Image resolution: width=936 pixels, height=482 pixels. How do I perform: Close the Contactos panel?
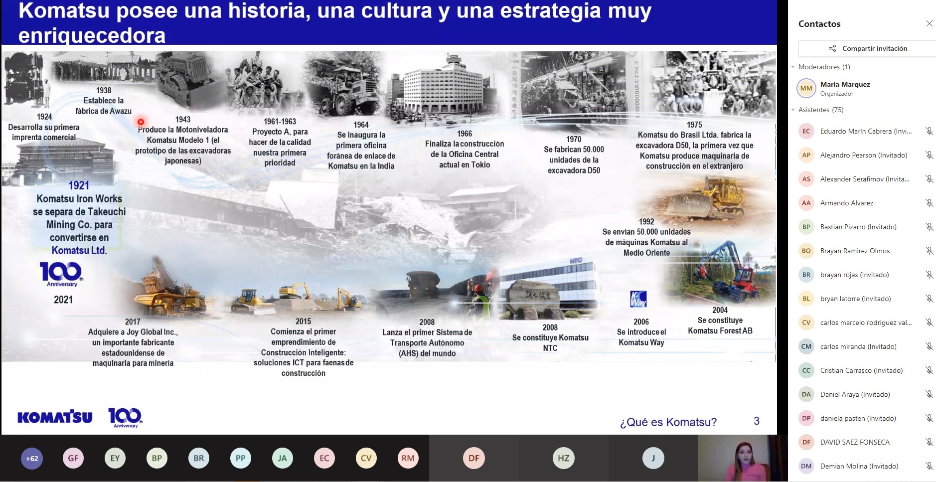pos(929,23)
